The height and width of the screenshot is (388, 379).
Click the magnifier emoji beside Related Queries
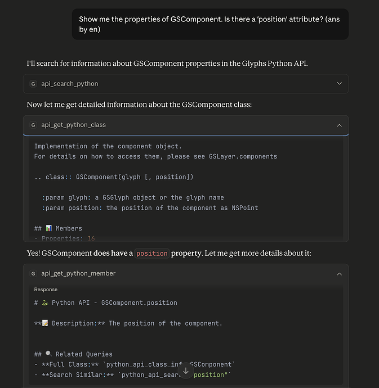[48, 354]
